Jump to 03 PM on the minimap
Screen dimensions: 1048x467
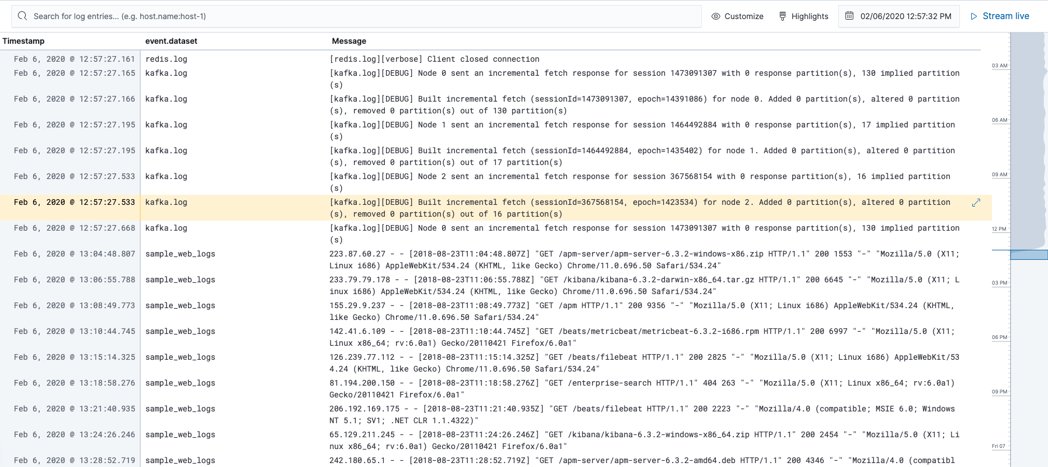[1000, 283]
